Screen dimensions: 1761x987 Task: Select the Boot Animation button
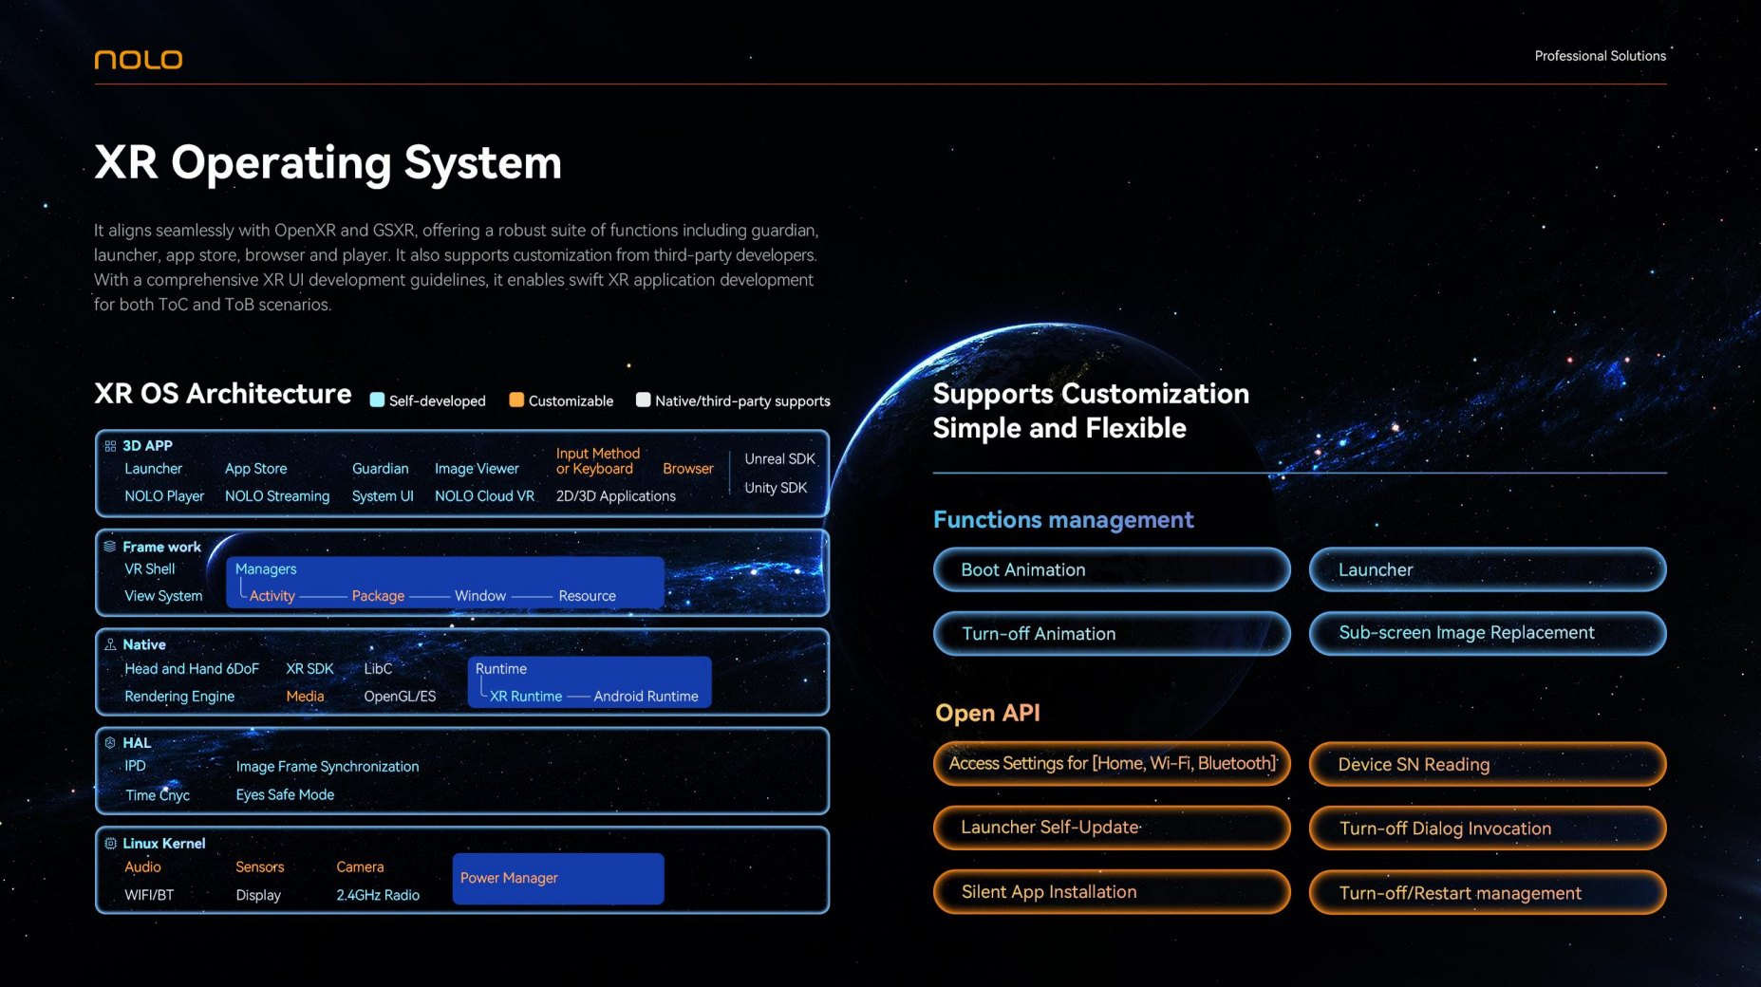click(1112, 569)
